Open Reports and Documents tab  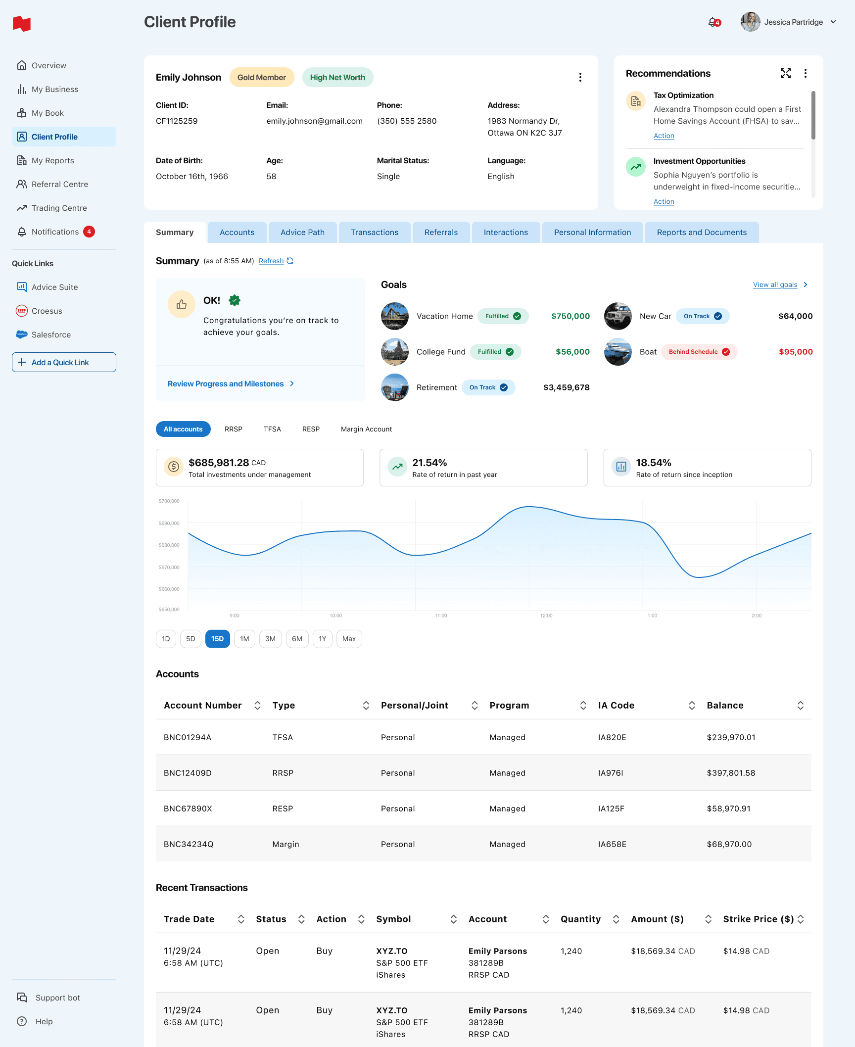pos(702,233)
